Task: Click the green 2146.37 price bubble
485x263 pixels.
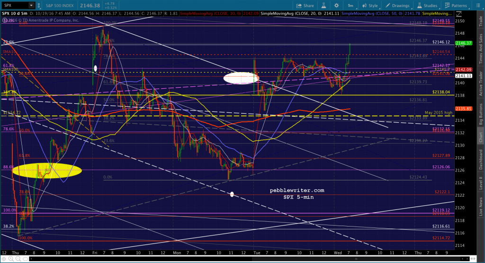Action: tap(464, 43)
